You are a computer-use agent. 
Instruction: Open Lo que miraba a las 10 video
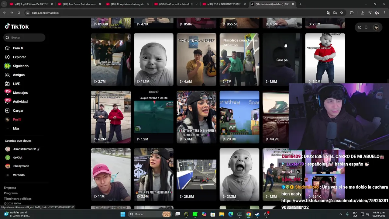(153, 117)
